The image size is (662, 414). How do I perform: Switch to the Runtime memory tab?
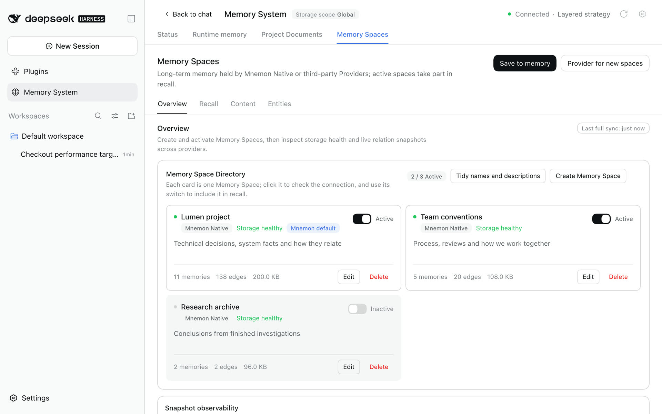[220, 34]
